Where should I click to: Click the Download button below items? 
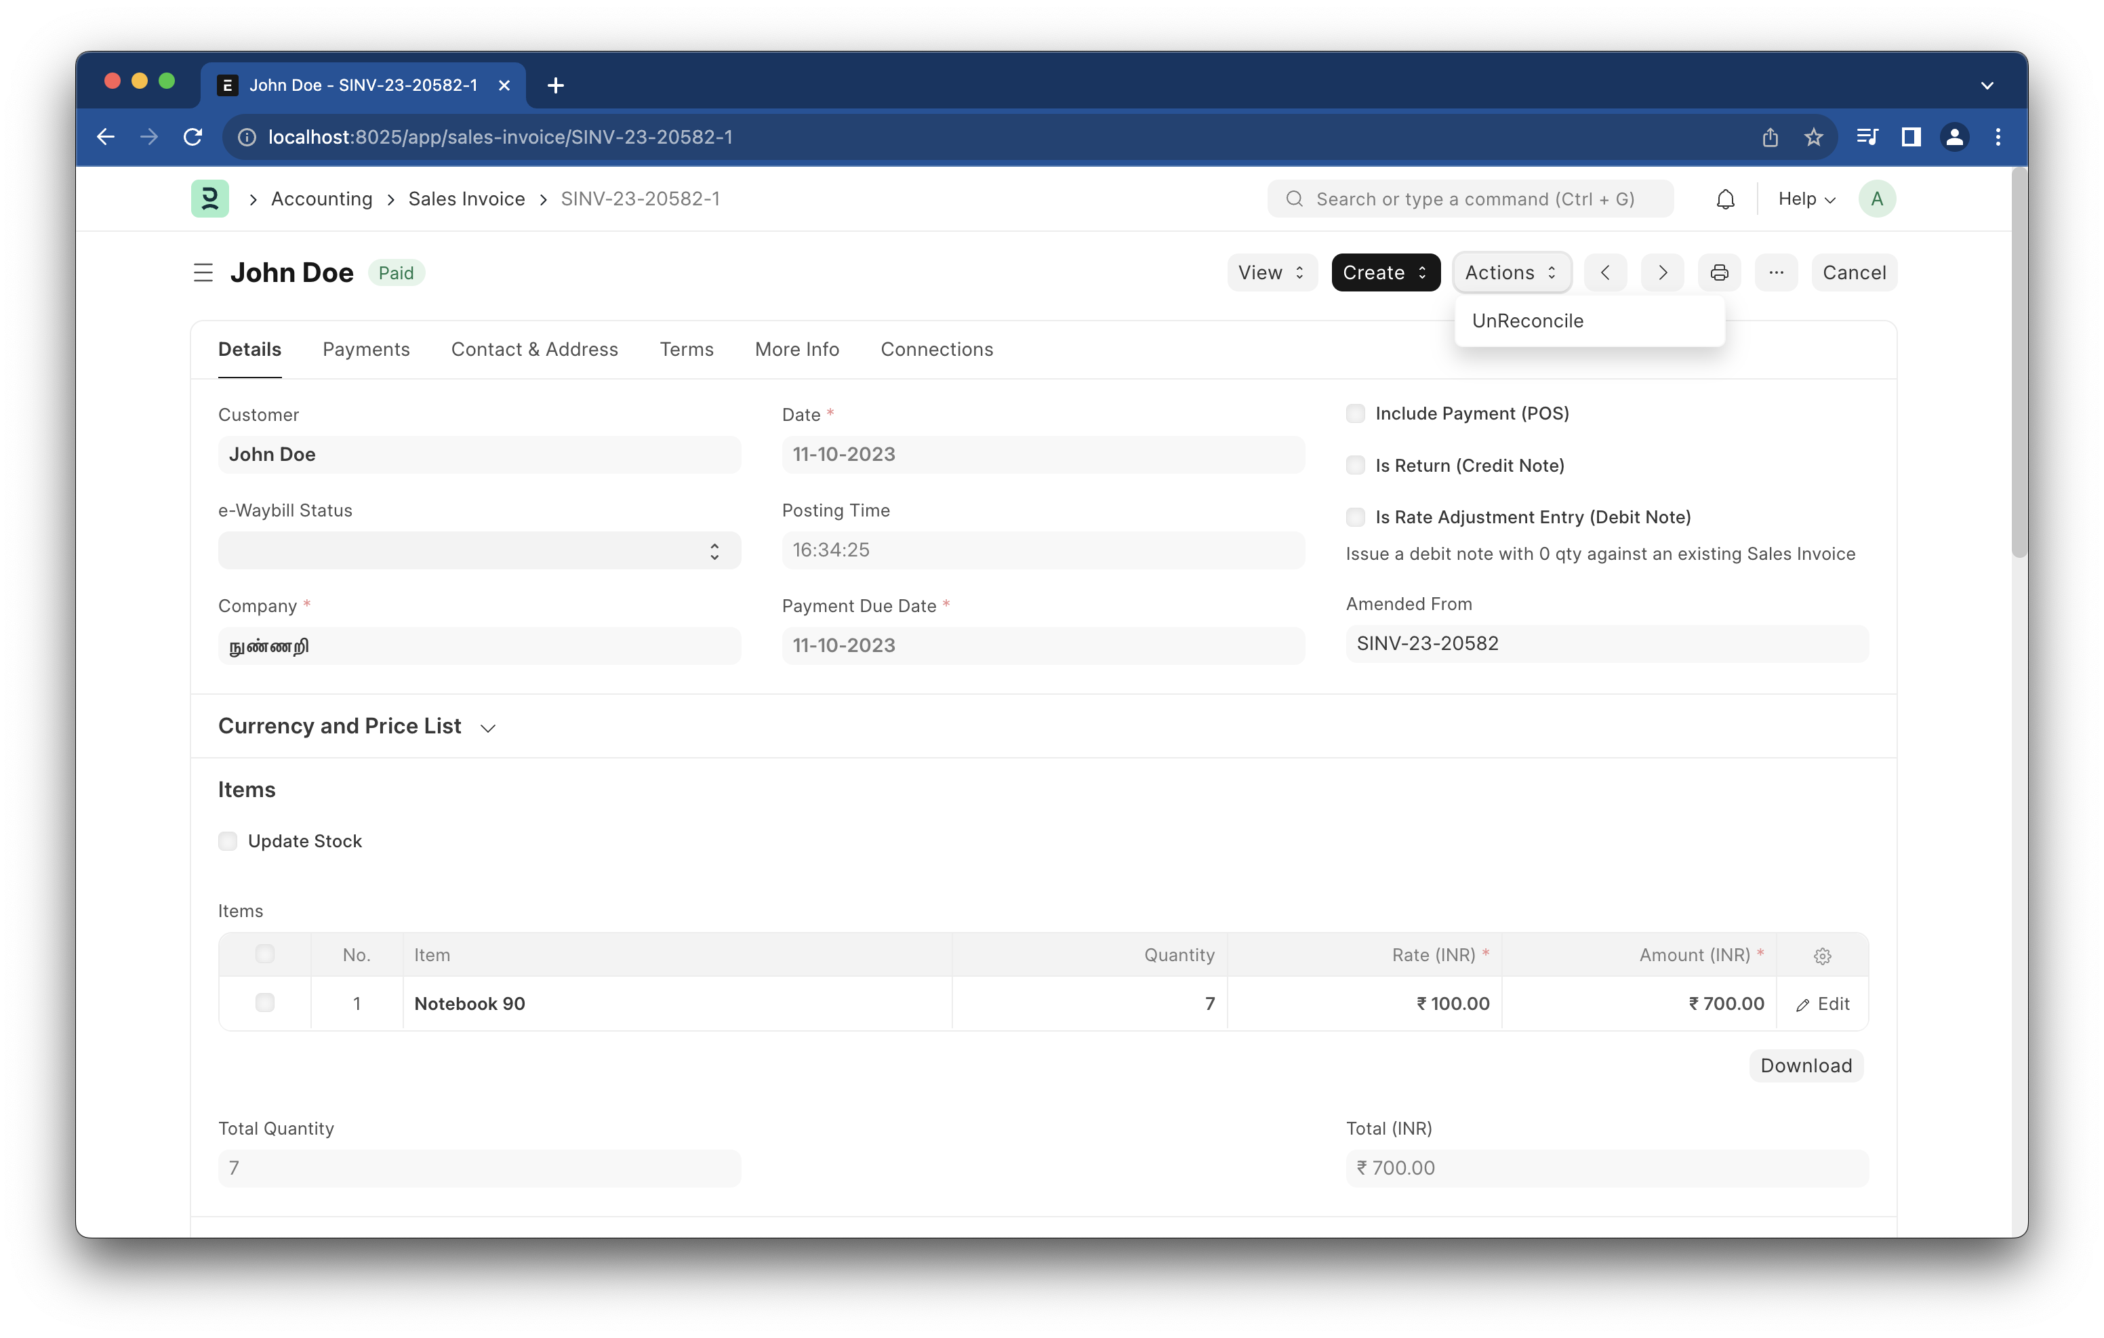[1805, 1066]
